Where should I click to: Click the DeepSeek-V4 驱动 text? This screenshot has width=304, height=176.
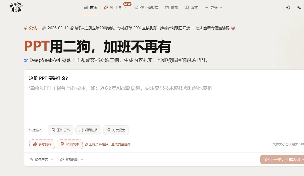tap(50, 60)
